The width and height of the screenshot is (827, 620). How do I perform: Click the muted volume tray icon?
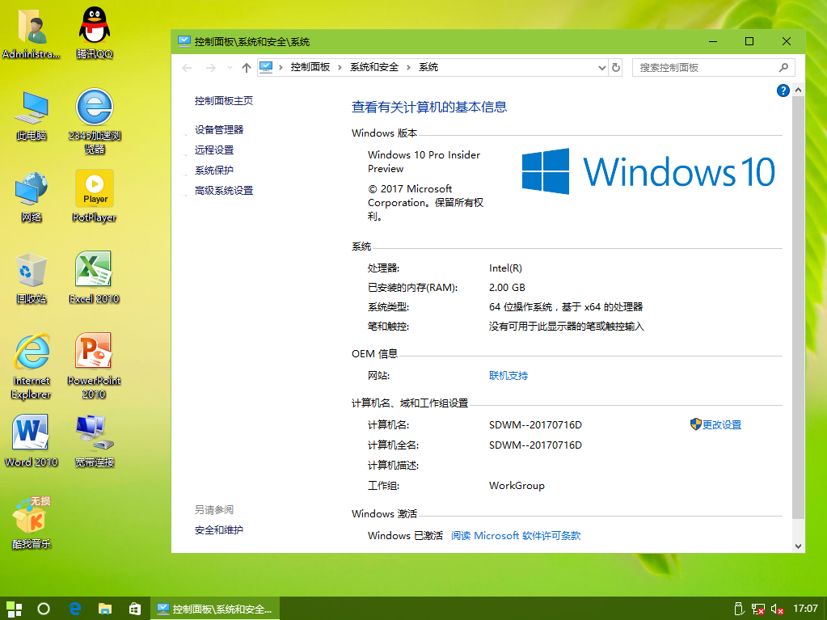click(777, 609)
